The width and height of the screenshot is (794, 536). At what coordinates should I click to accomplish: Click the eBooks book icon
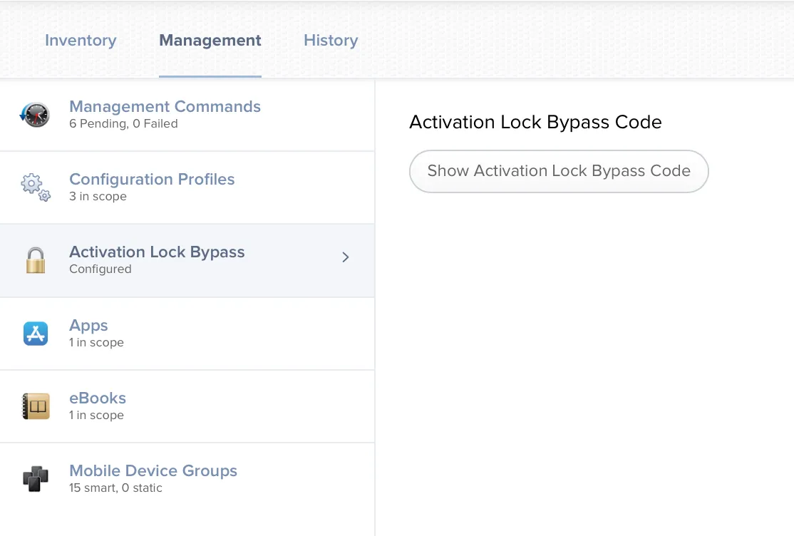coord(36,406)
